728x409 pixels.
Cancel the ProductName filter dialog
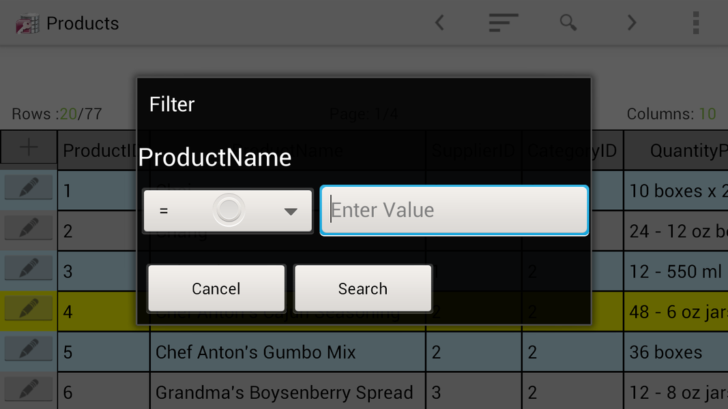[216, 288]
